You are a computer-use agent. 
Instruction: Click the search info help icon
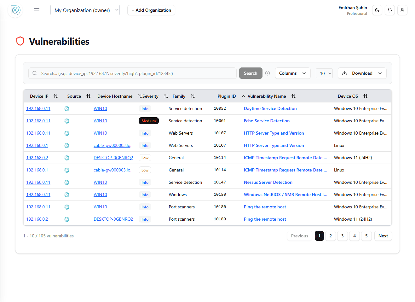[268, 73]
